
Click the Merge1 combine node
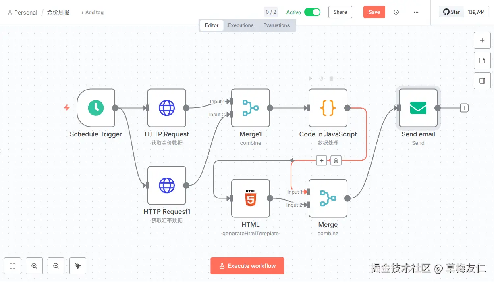pyautogui.click(x=250, y=108)
